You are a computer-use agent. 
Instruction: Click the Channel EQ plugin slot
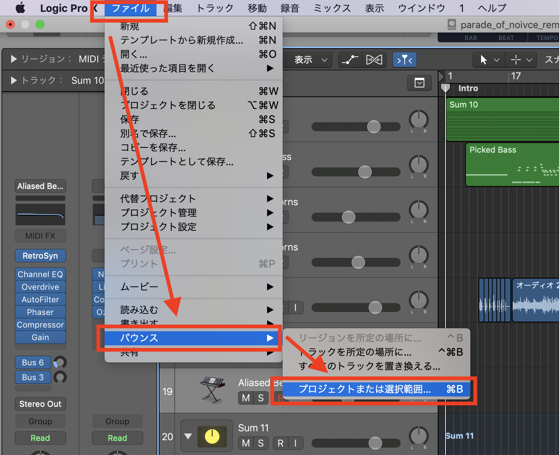pyautogui.click(x=40, y=274)
